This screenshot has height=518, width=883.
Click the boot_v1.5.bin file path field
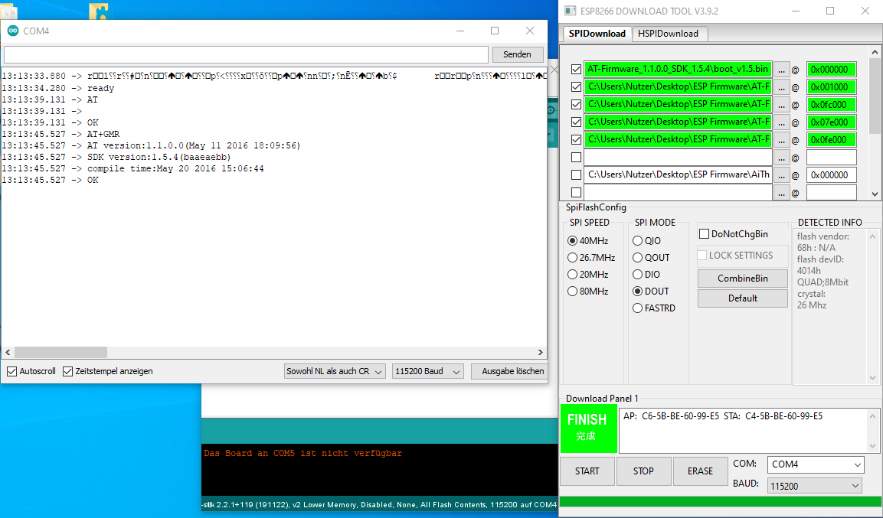[678, 69]
